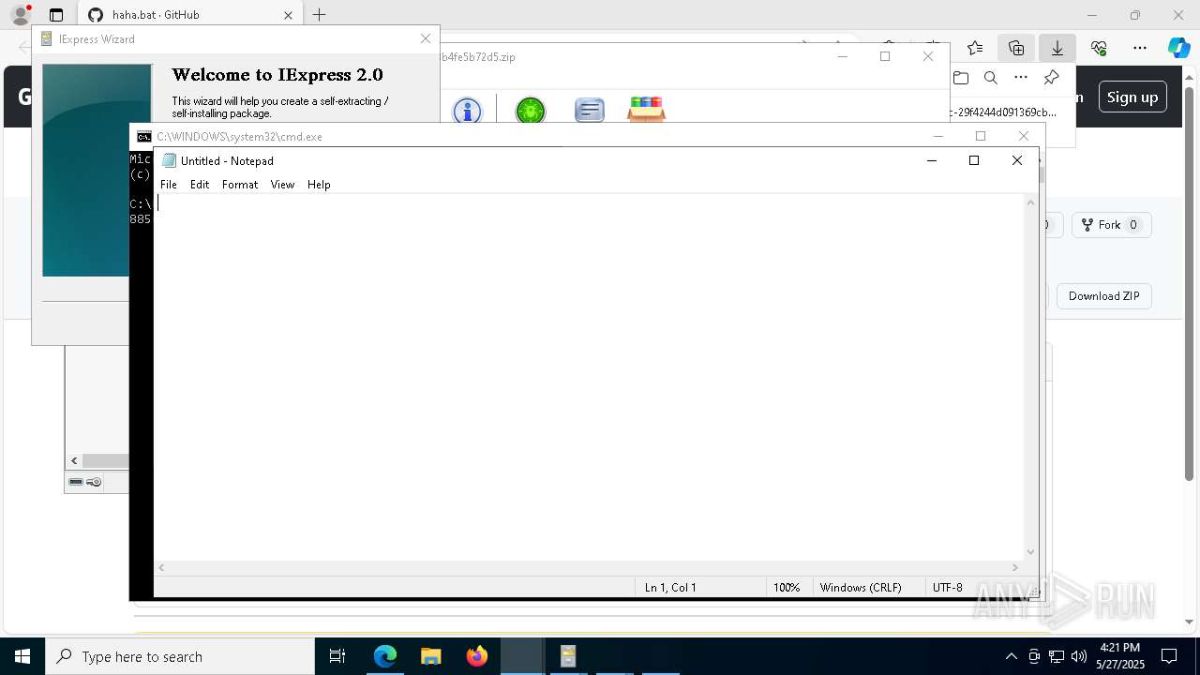Click the Fork button on GitHub page

pyautogui.click(x=1111, y=225)
